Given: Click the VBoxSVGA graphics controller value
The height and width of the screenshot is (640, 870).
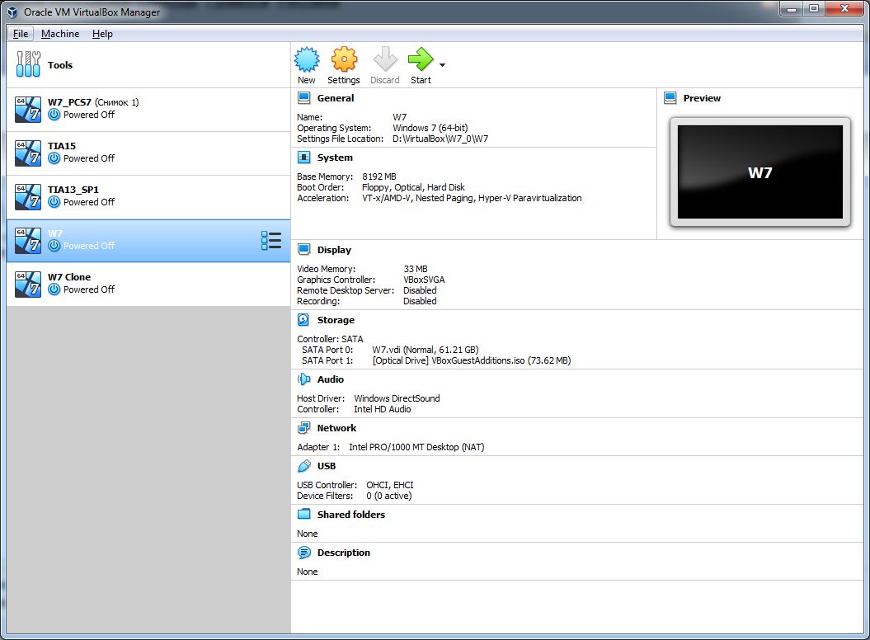Looking at the screenshot, I should pos(424,280).
